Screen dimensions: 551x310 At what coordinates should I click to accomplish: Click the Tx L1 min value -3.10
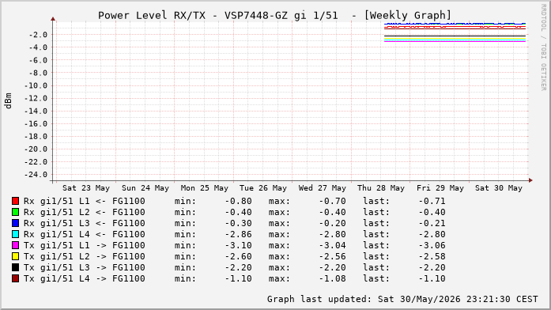(x=238, y=245)
